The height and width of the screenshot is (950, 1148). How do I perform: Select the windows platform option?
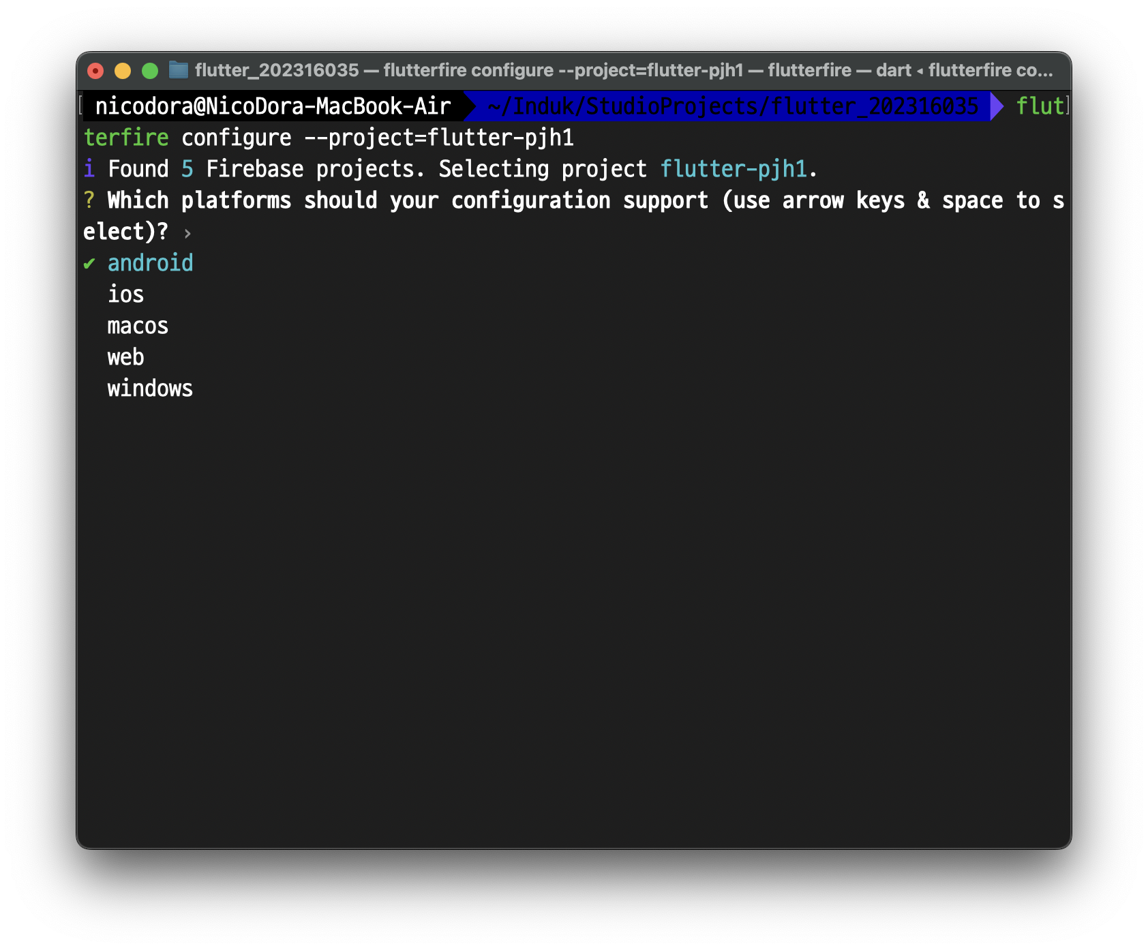(150, 388)
